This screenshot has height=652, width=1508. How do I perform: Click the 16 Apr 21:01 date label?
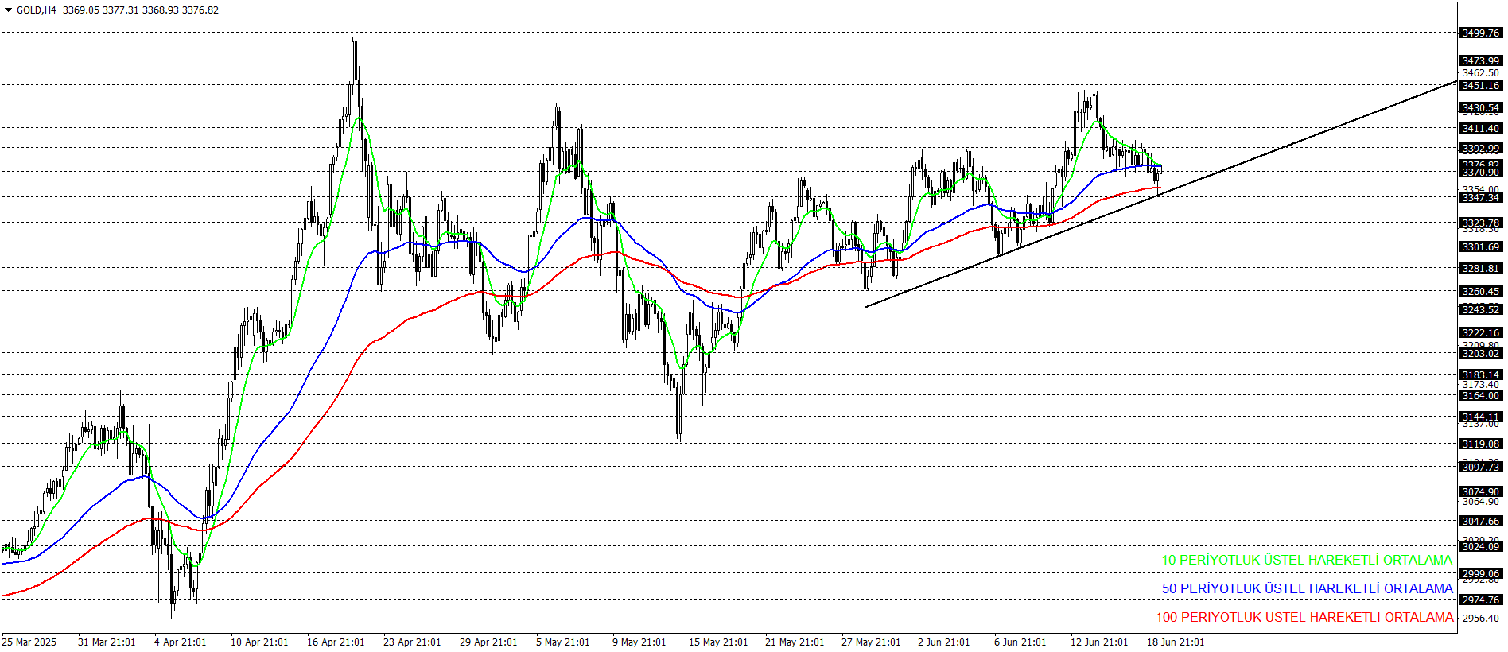coord(336,642)
